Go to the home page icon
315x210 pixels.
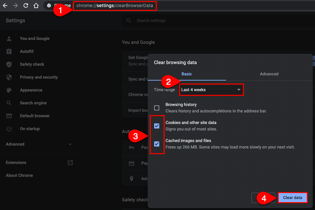[x=36, y=5]
